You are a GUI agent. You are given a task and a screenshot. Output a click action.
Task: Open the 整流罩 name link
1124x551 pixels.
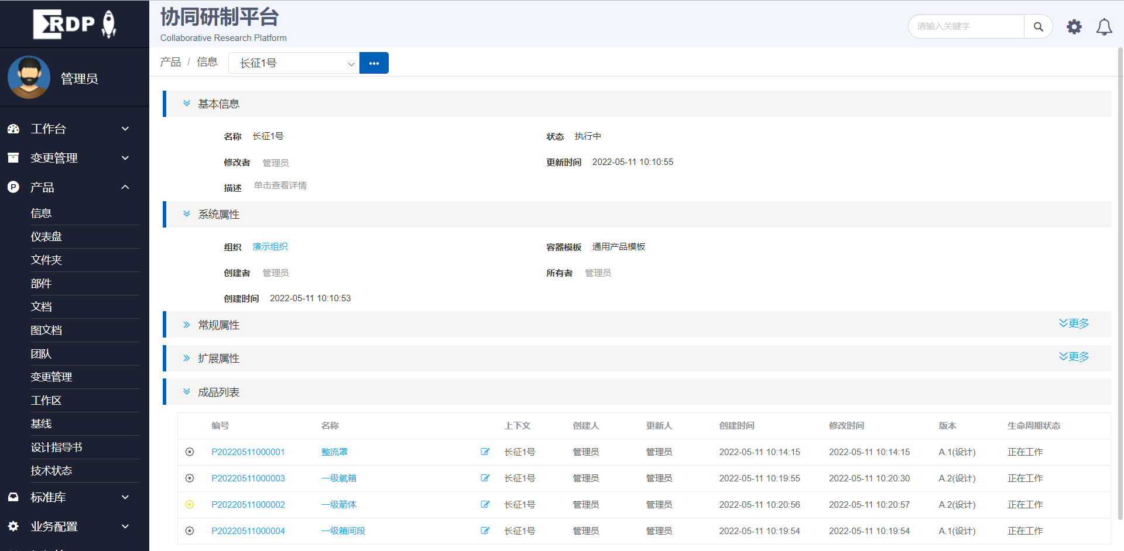pos(334,452)
